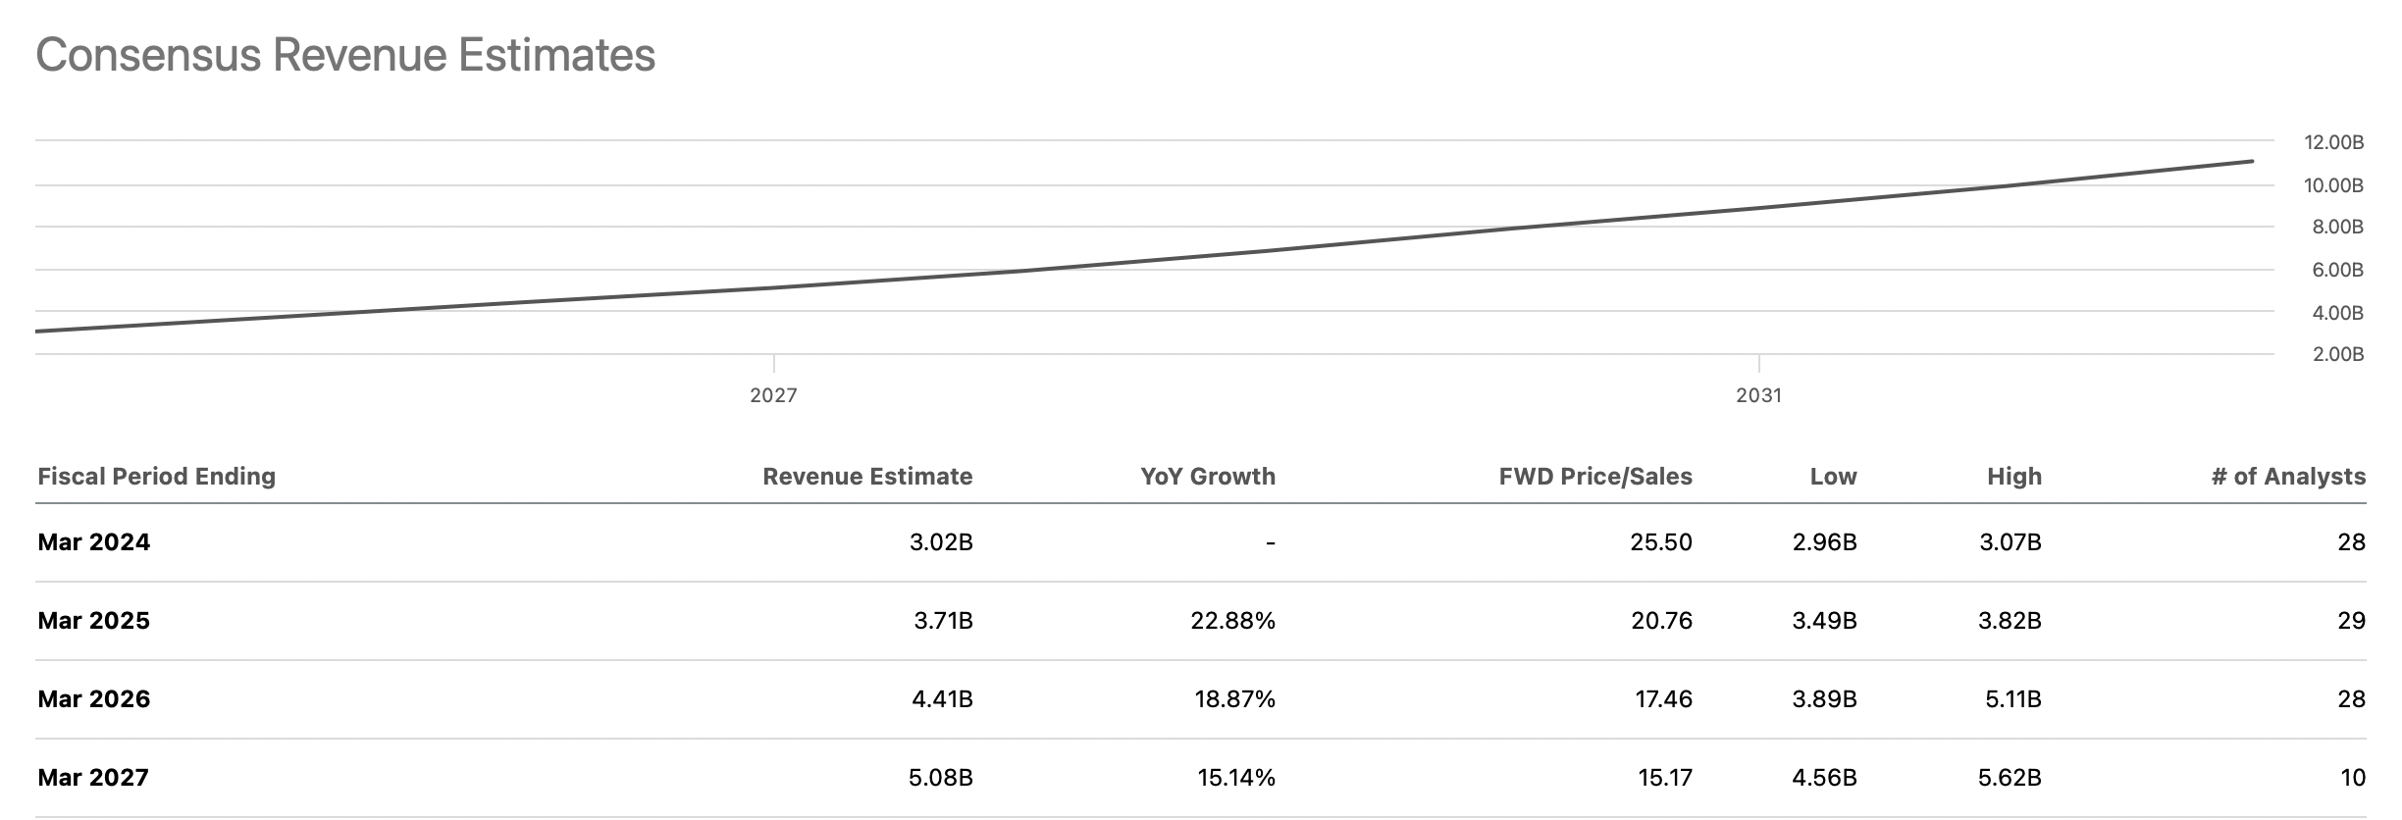Click the 2.00B y-axis label
This screenshot has height=820, width=2402.
pyautogui.click(x=2337, y=354)
